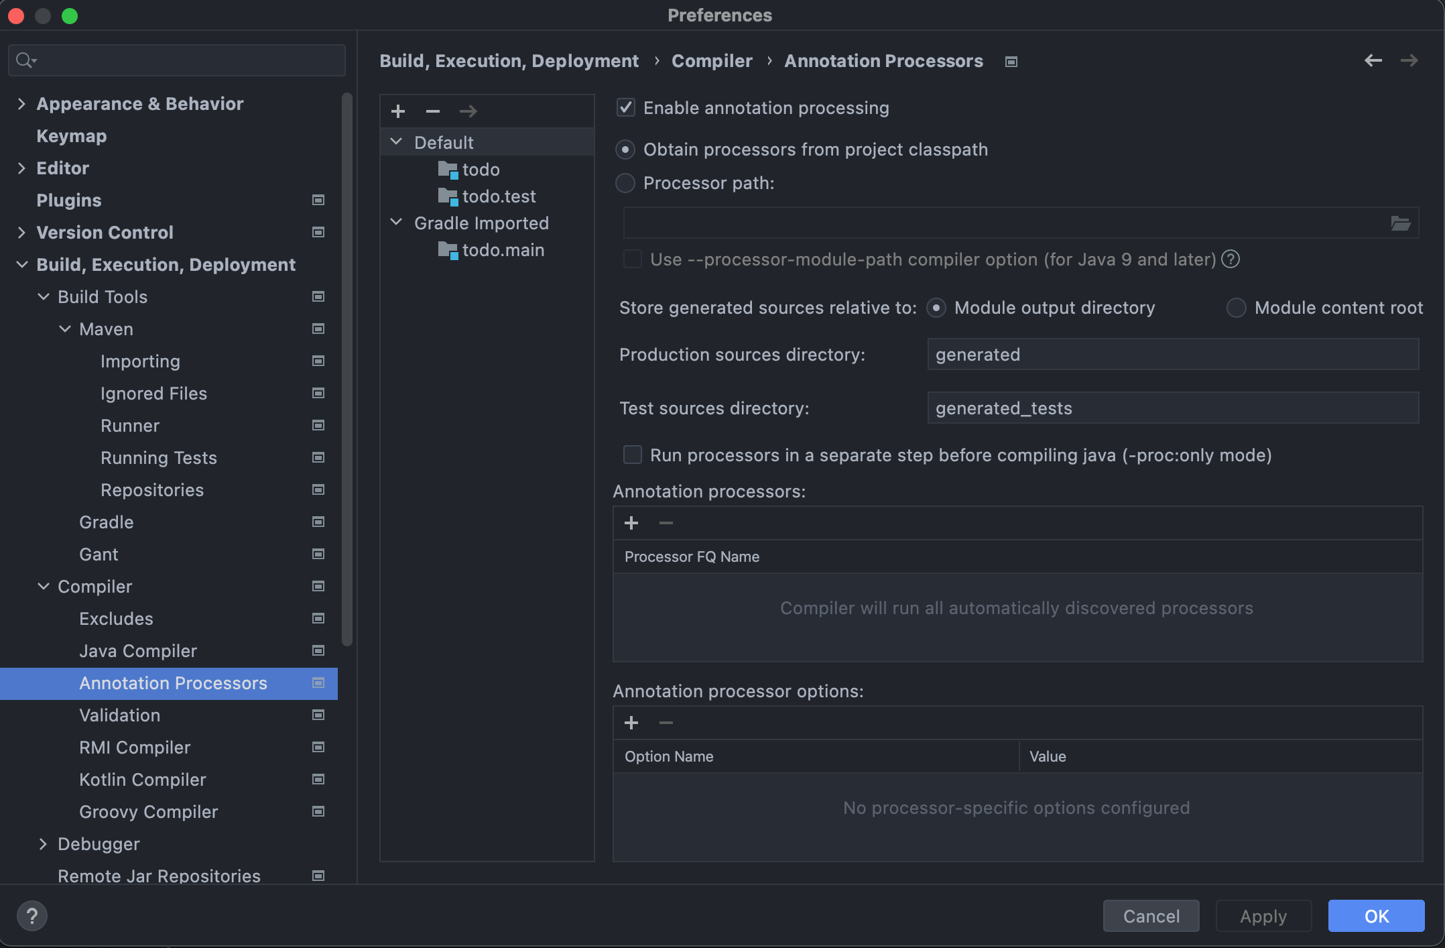Click into the Production sources directory field

(1172, 354)
